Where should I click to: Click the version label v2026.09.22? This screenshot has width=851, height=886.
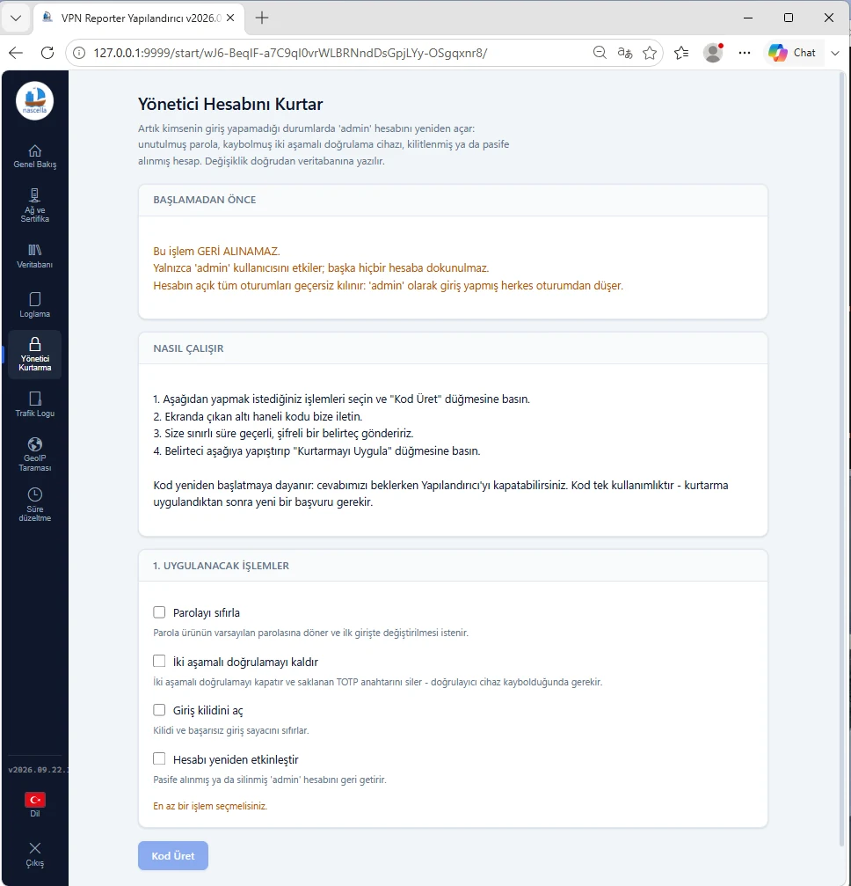point(38,770)
